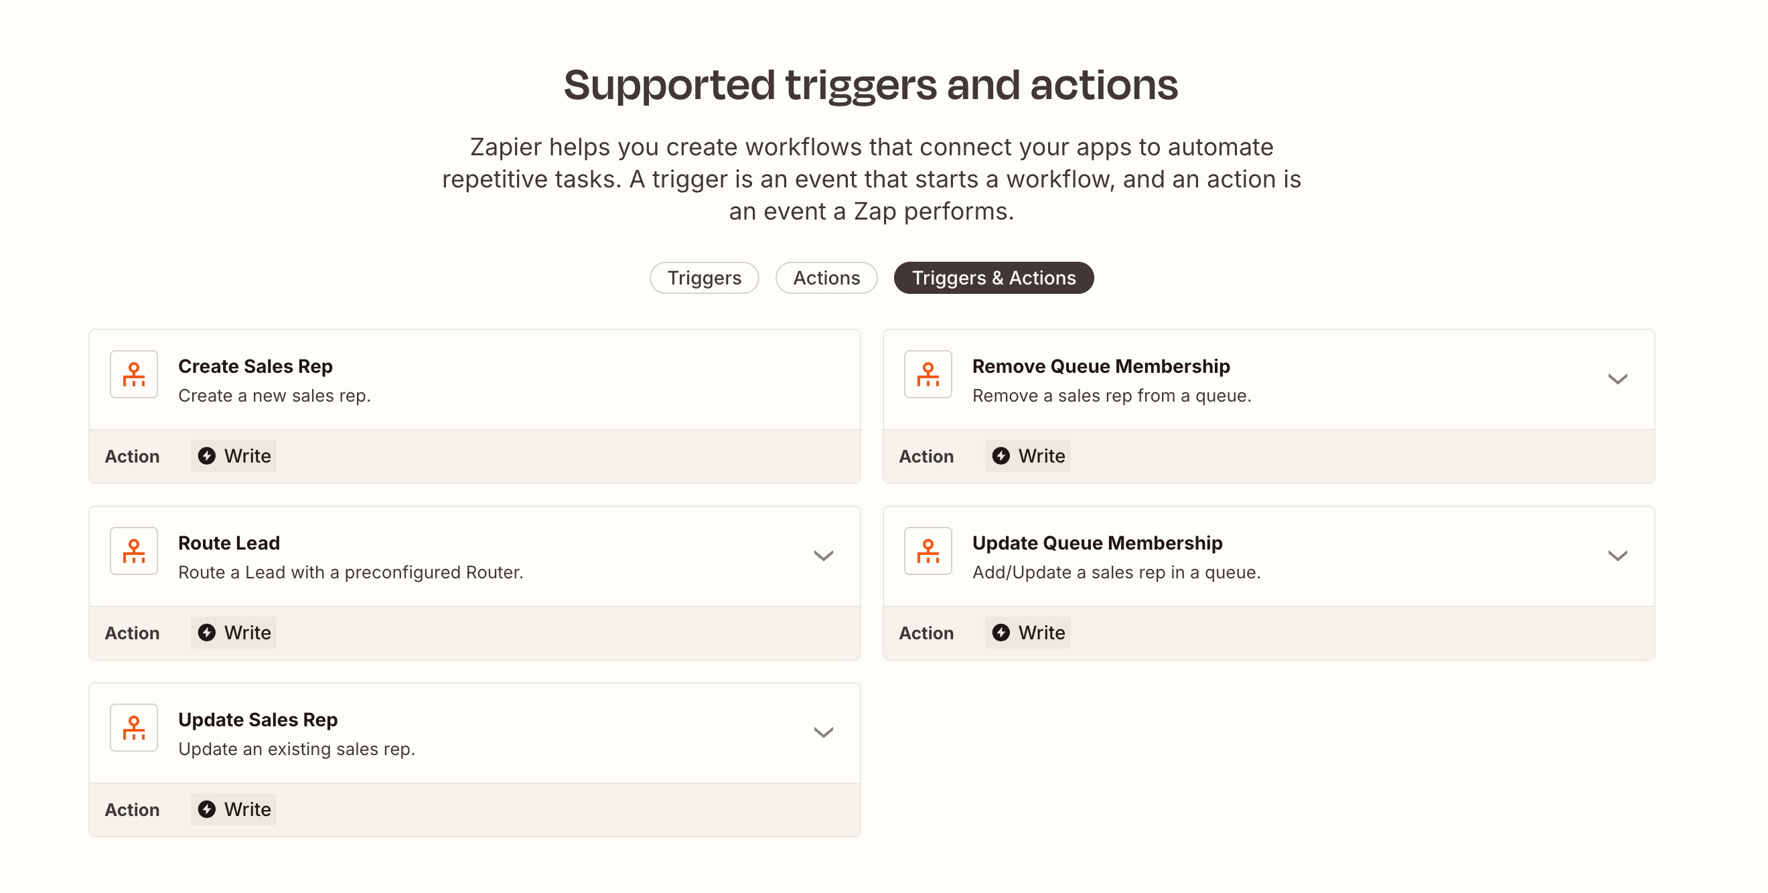Screen dimensions: 1768x893
Task: Click the Update Queue Membership app icon
Action: (928, 551)
